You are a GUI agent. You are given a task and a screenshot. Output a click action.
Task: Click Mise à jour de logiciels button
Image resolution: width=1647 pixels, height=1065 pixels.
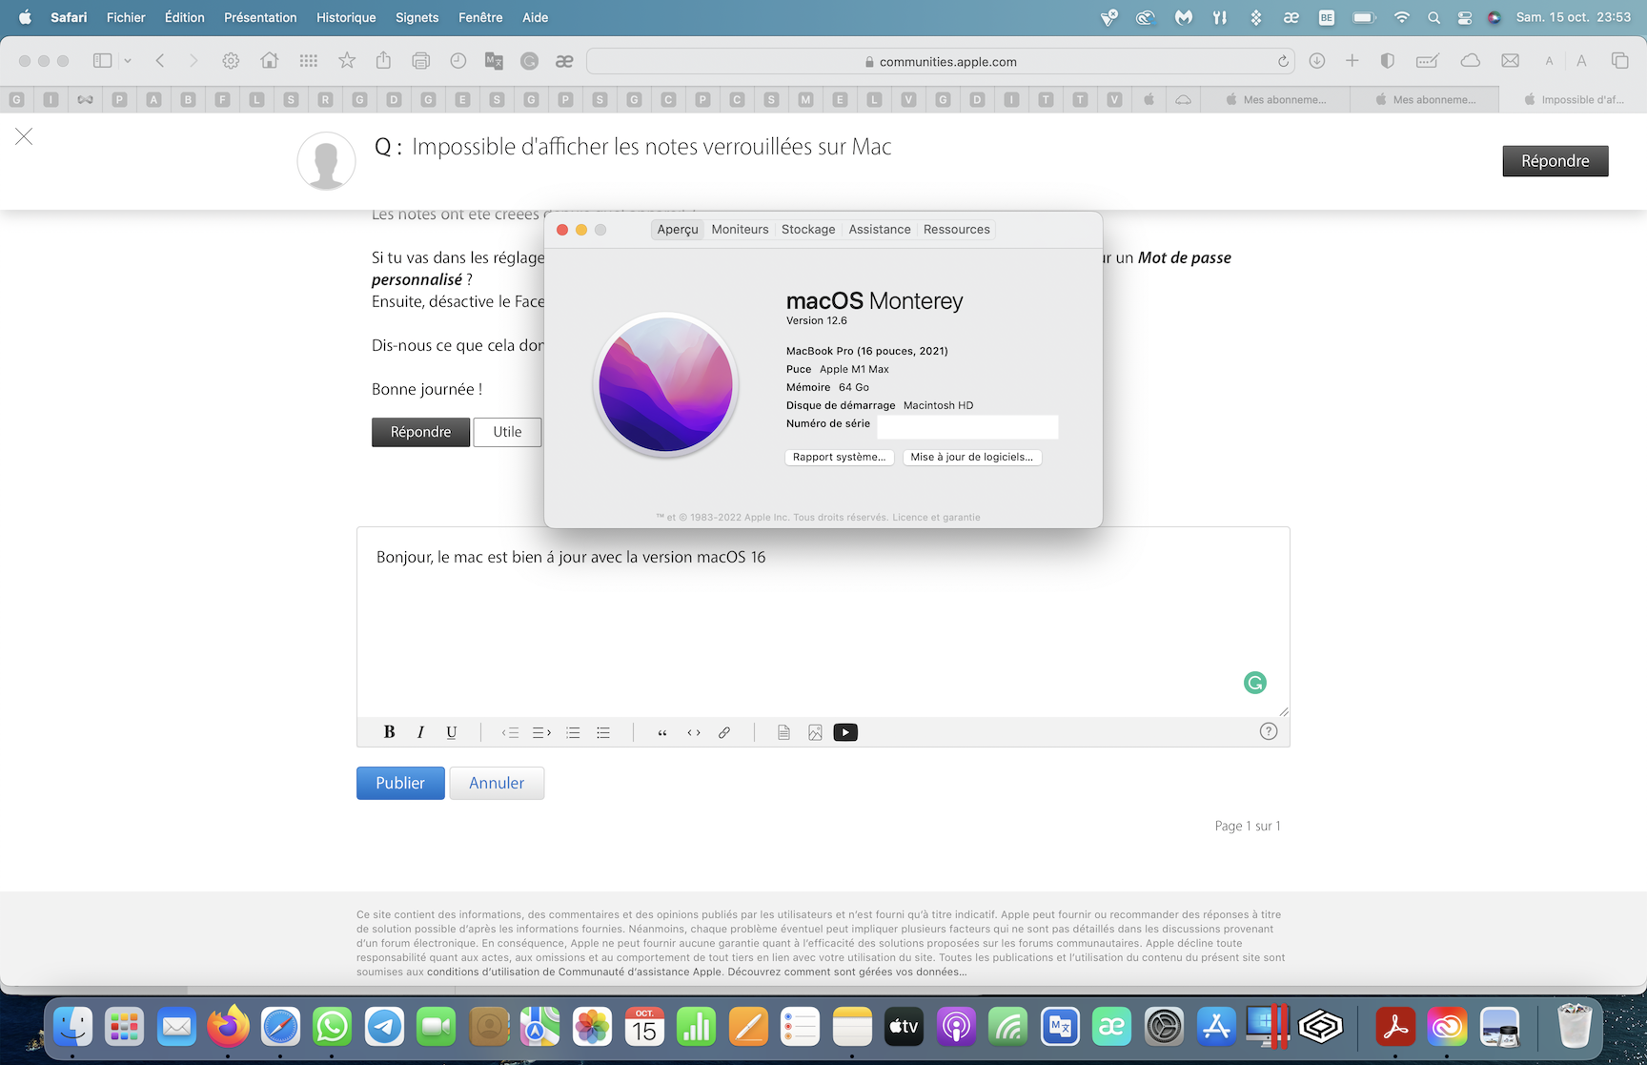pos(971,458)
